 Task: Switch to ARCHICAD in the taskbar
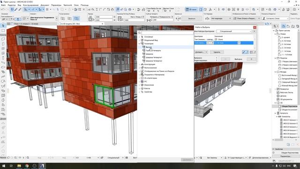(42, 166)
